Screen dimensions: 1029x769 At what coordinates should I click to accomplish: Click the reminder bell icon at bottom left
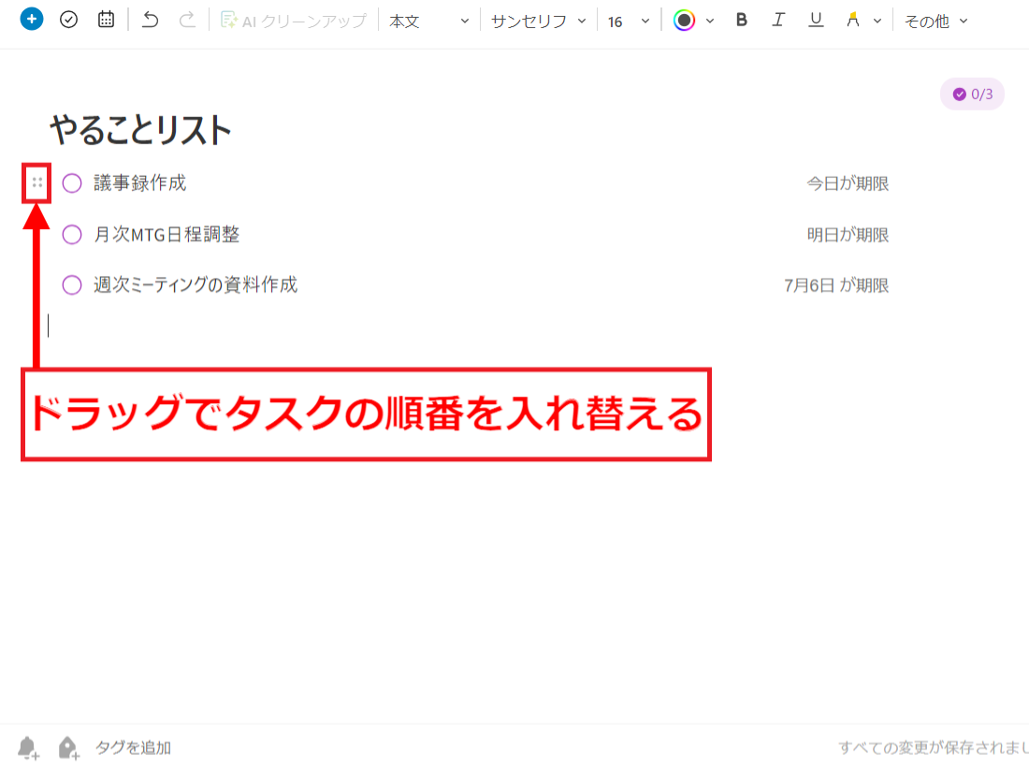[26, 747]
